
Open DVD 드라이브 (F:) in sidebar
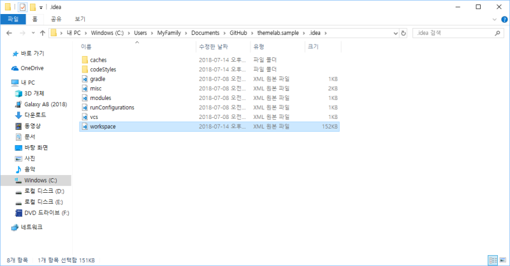tap(47, 213)
